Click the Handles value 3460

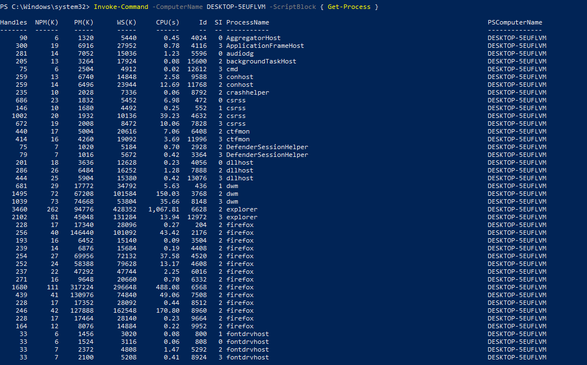tap(20, 209)
